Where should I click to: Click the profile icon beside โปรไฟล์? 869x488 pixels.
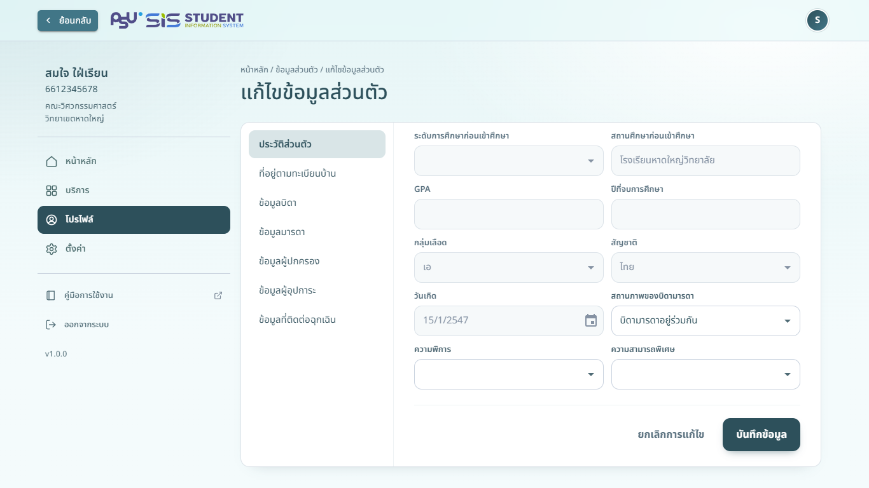(x=52, y=220)
